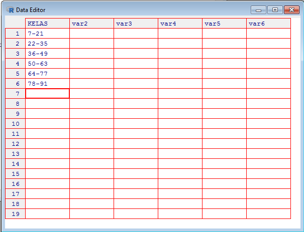This screenshot has height=232, width=304.
Task: Click row header number 1
Action: tap(15, 34)
